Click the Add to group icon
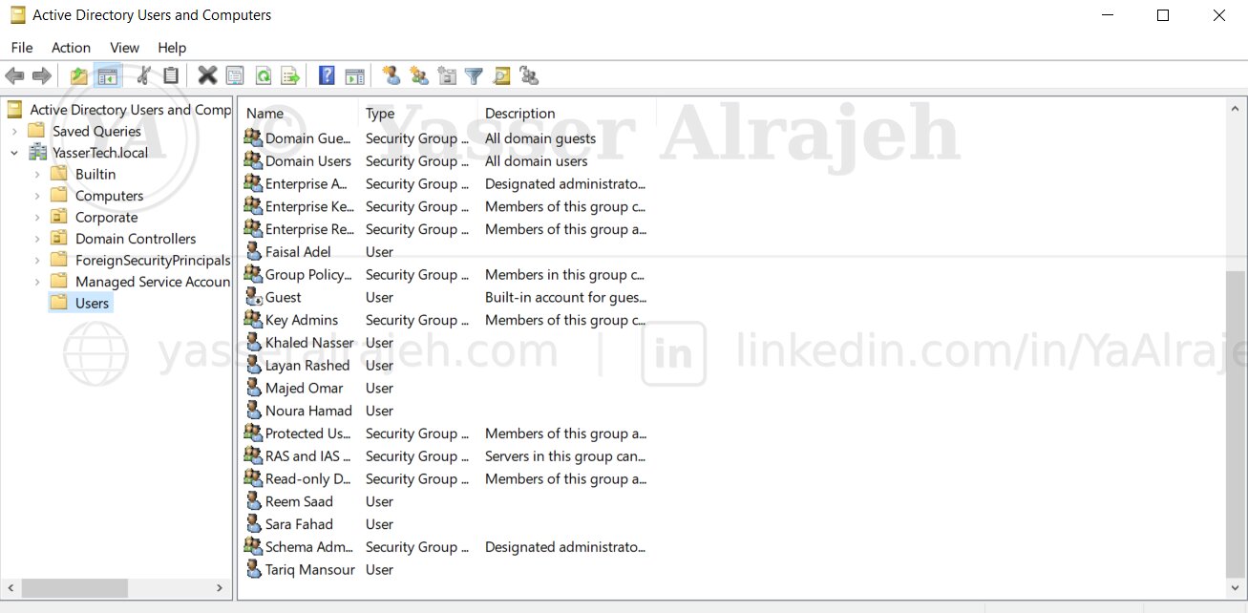The height and width of the screenshot is (613, 1248). 529,76
